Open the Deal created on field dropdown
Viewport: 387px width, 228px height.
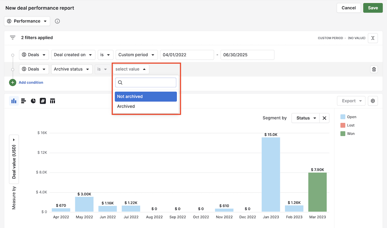coord(73,55)
